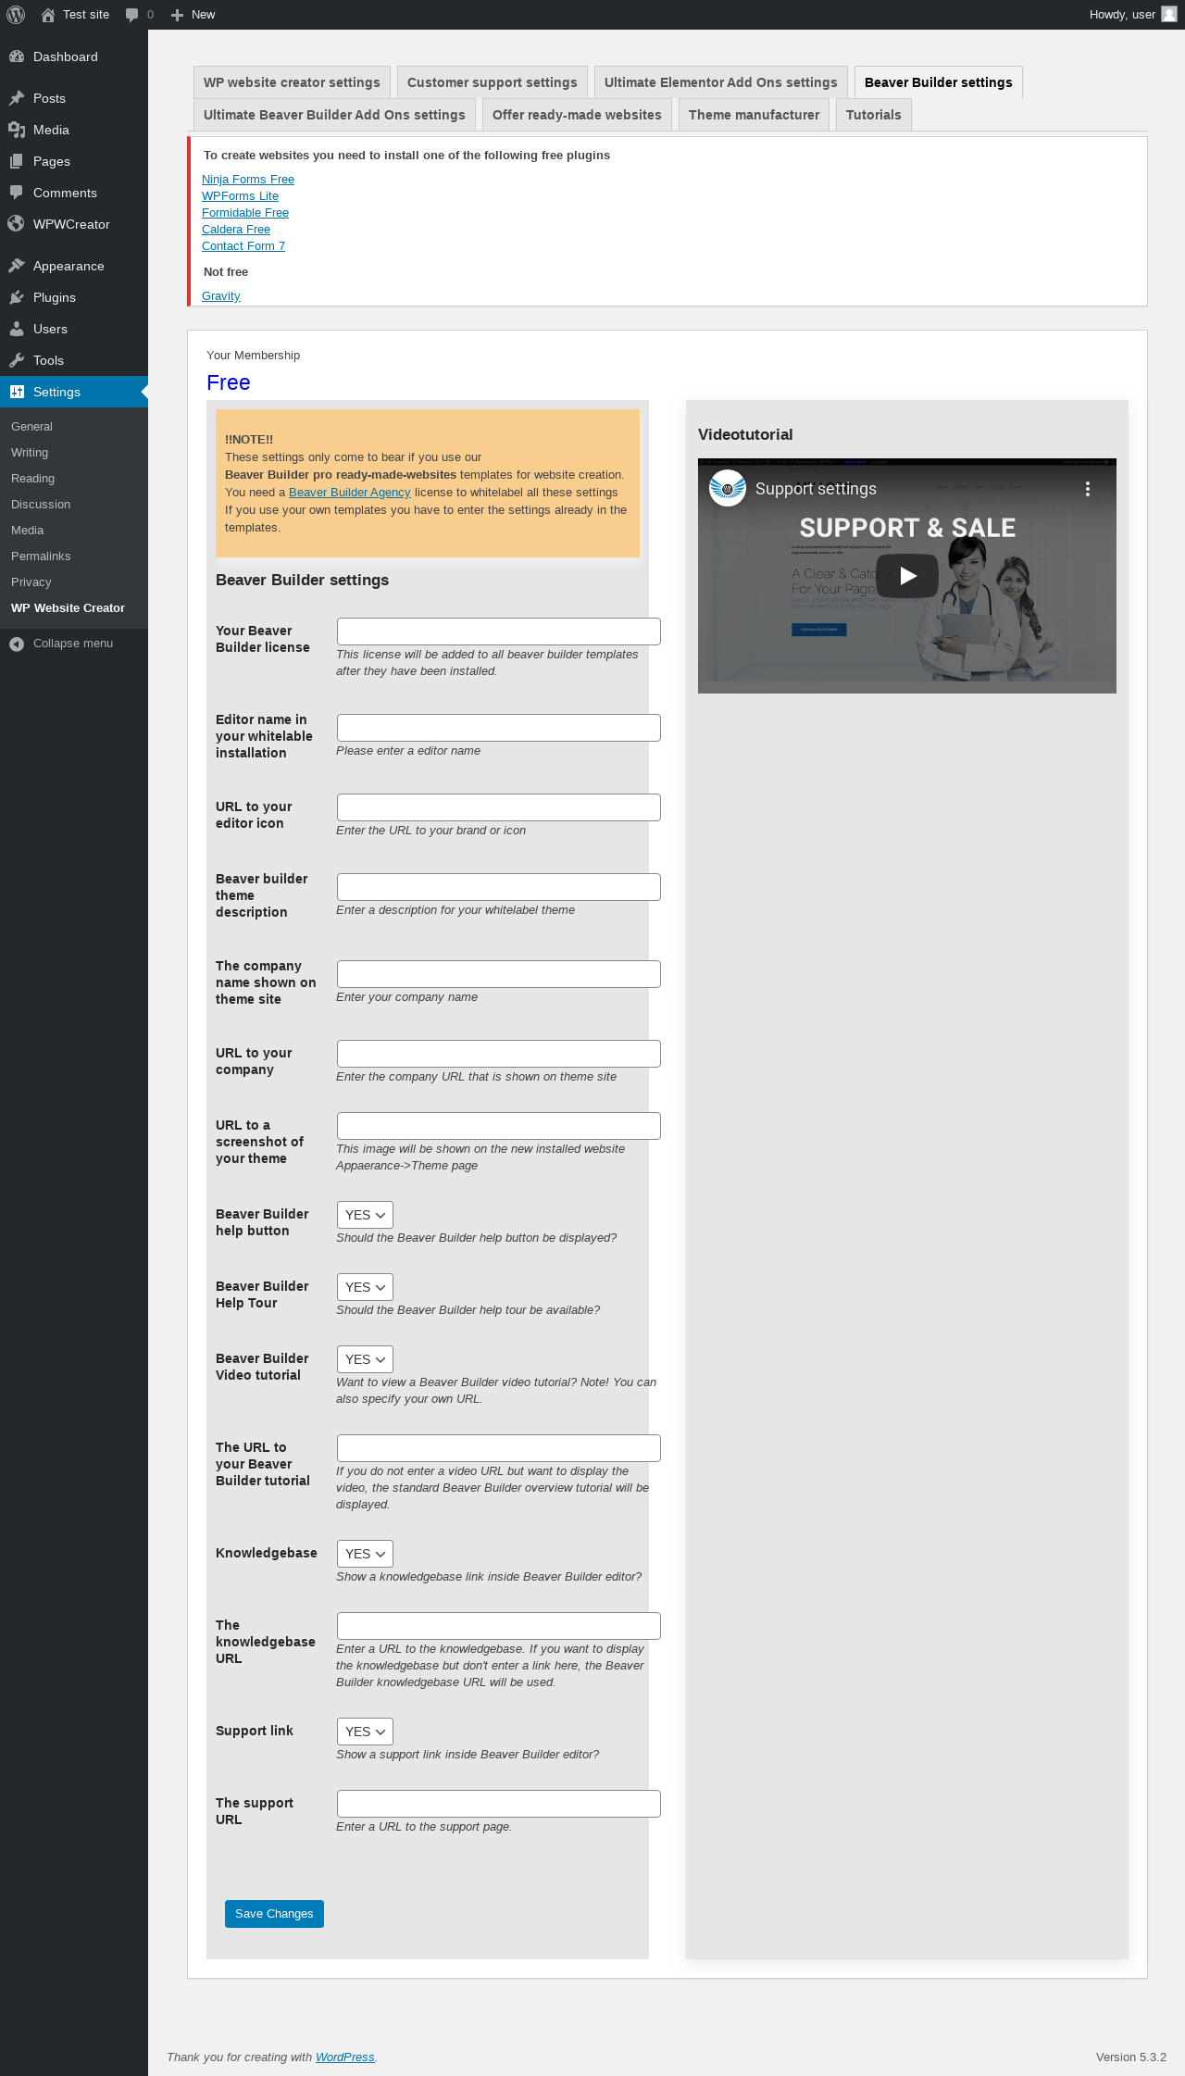The height and width of the screenshot is (2076, 1185).
Task: Switch to Customer support settings tab
Action: [x=493, y=82]
